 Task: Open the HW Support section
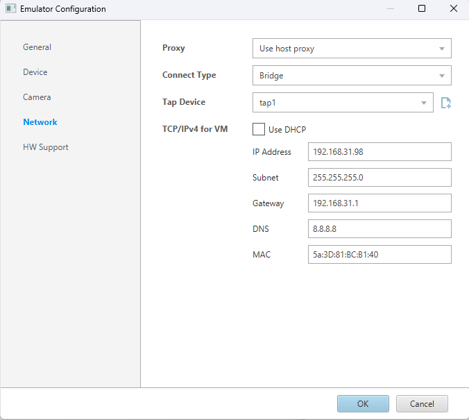46,147
